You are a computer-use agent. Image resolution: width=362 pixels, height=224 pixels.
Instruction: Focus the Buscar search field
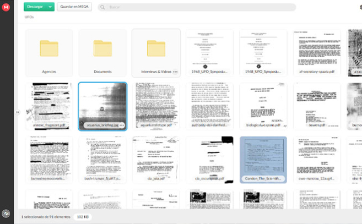pos(197,7)
